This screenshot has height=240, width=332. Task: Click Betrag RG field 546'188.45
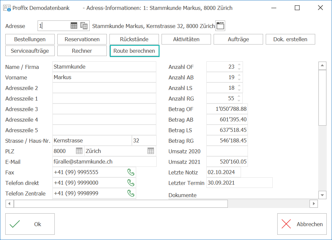(x=227, y=140)
